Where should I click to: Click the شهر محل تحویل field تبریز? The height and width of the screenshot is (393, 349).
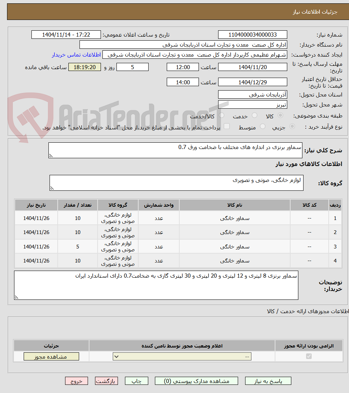coord(253,105)
